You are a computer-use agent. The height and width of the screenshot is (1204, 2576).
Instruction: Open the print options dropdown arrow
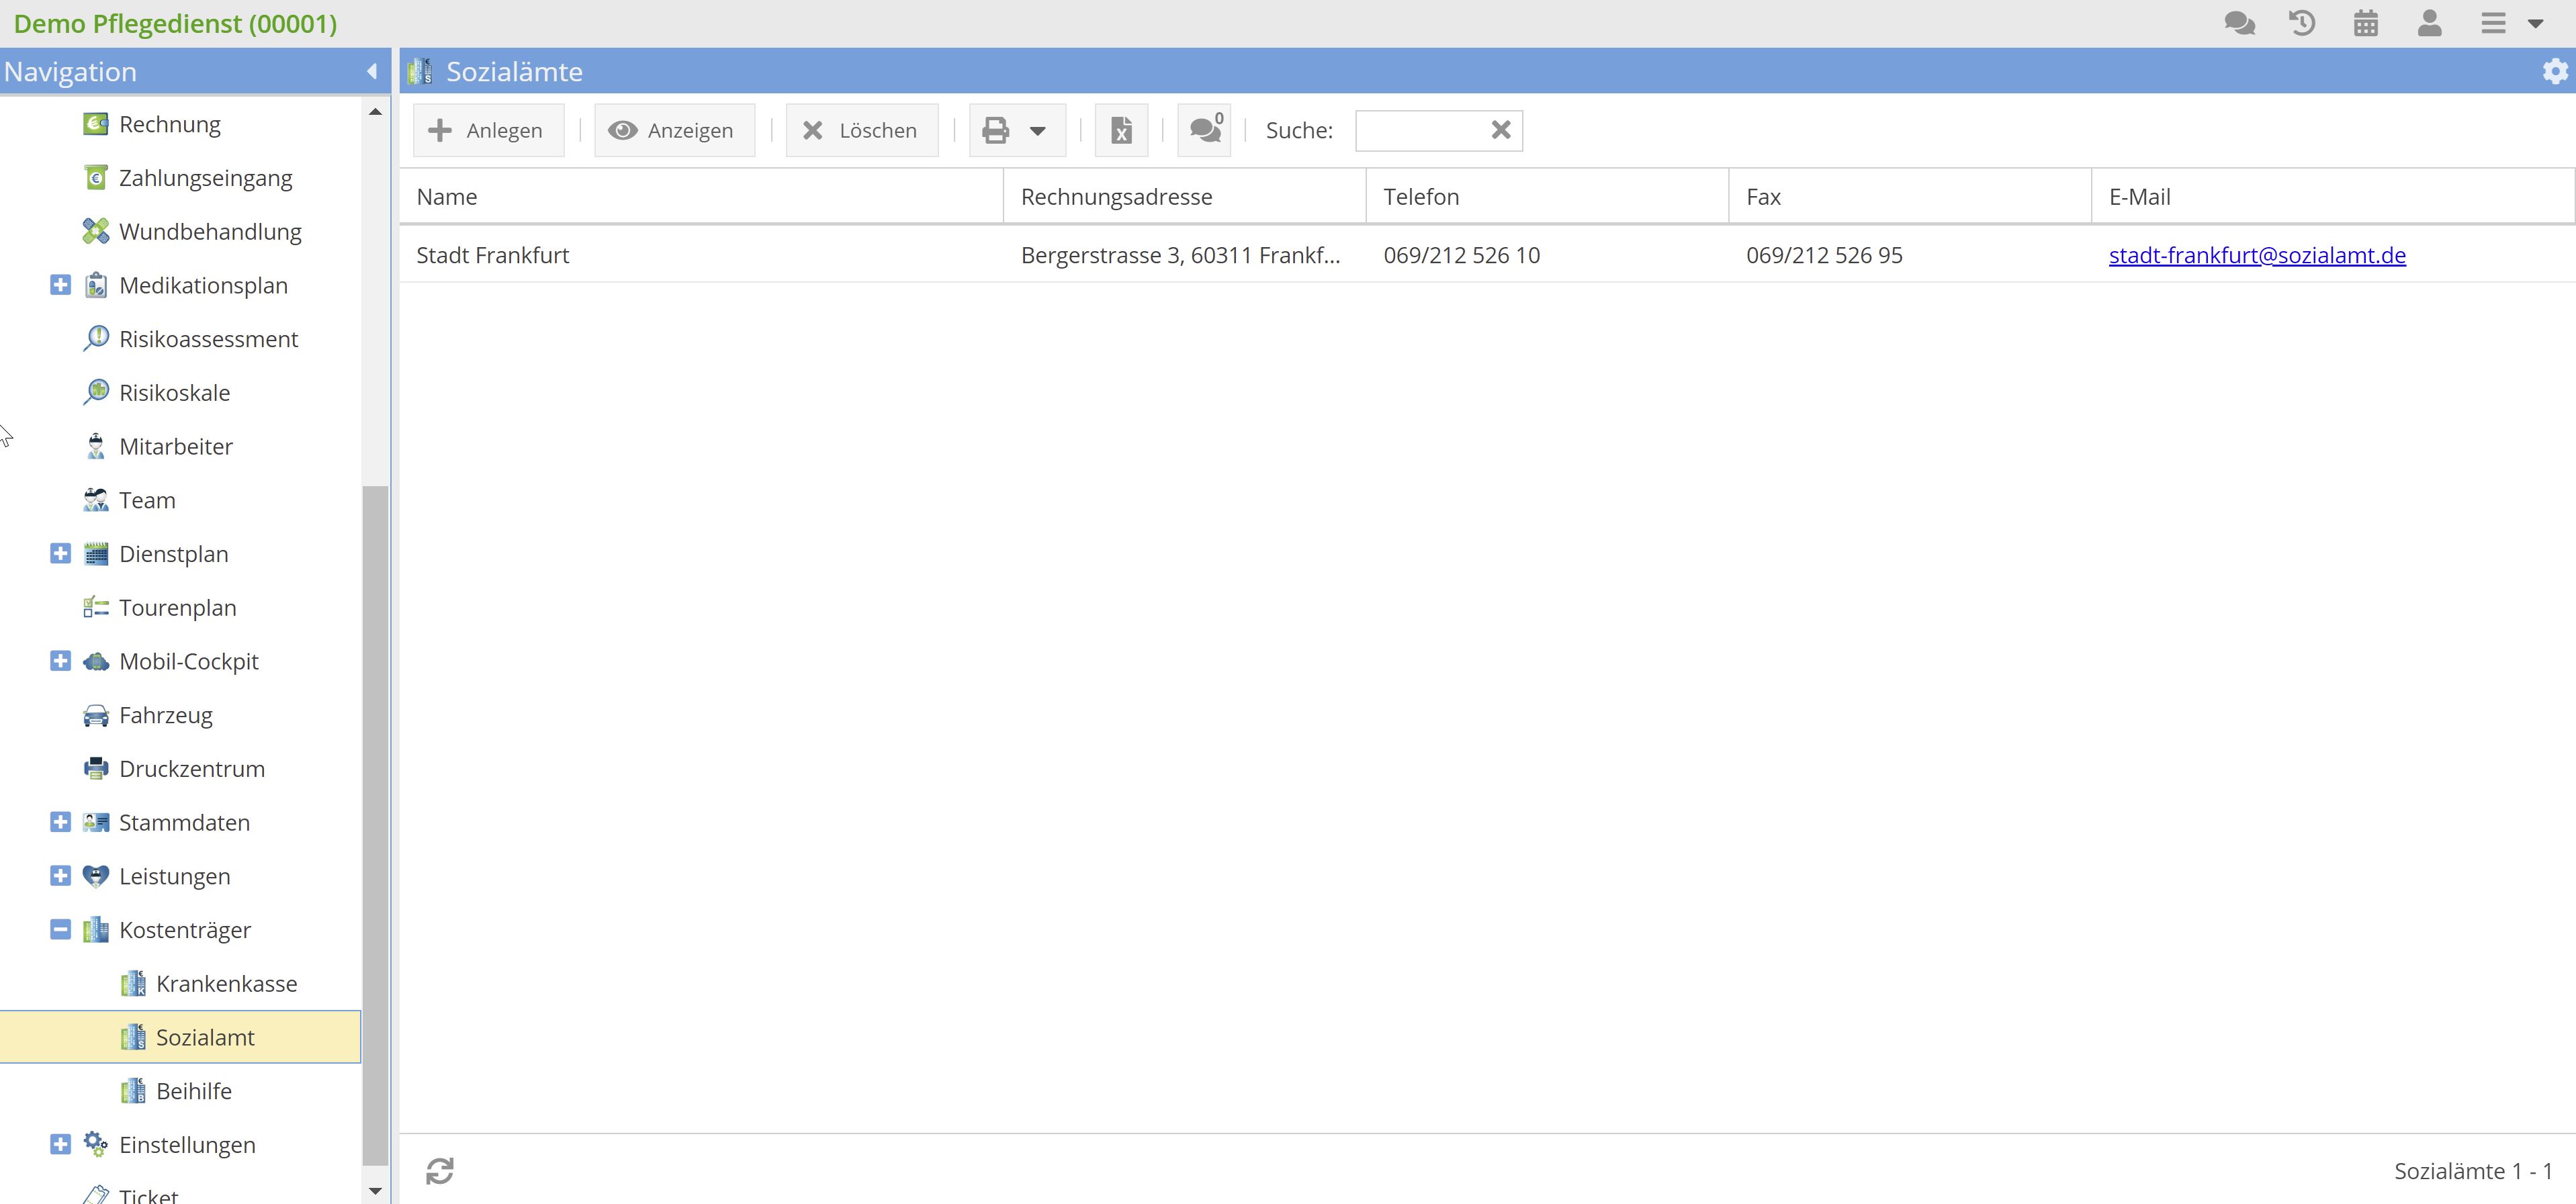coord(1038,131)
